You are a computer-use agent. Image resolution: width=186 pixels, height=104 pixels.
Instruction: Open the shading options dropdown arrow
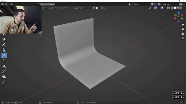(183, 8)
